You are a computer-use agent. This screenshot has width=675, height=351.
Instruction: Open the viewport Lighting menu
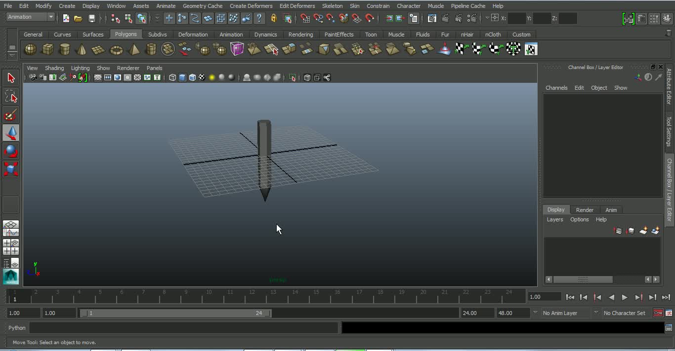80,68
